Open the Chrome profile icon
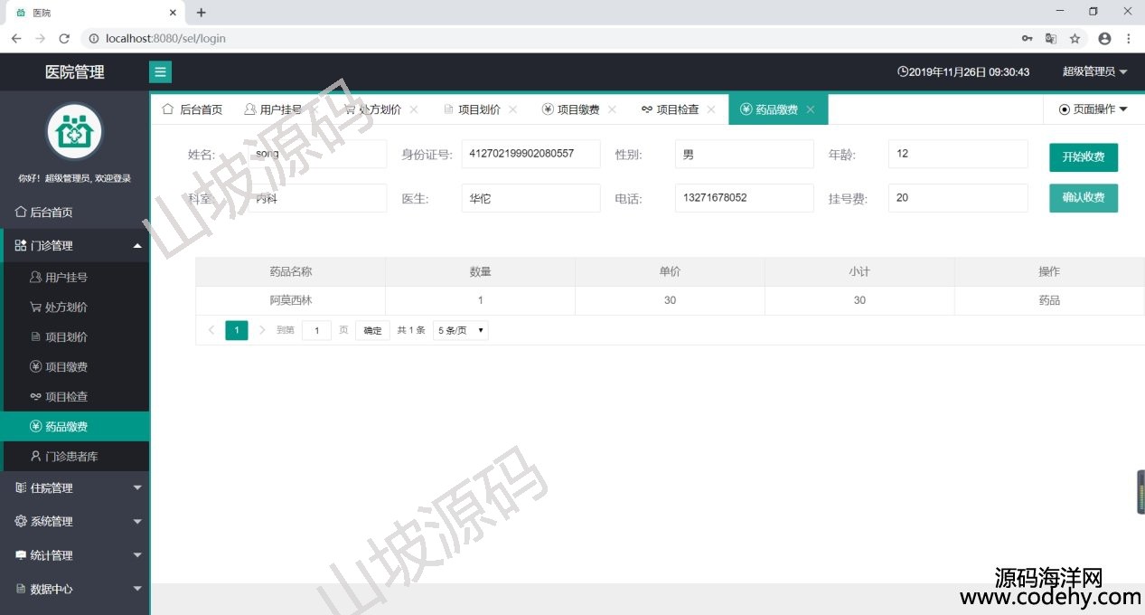 point(1104,39)
